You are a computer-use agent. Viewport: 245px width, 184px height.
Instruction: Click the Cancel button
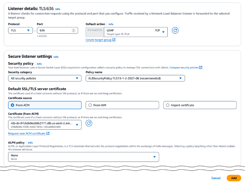click(216, 178)
